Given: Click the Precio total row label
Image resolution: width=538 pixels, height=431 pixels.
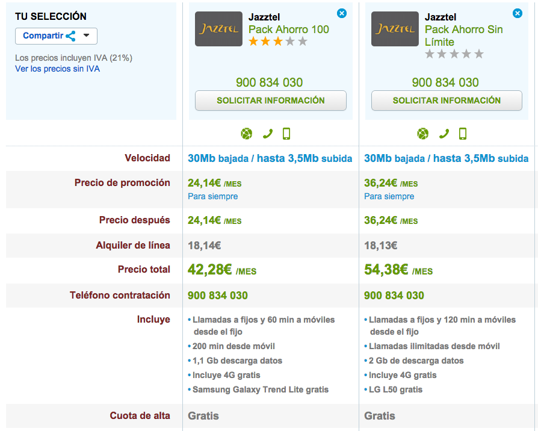Looking at the screenshot, I should (144, 270).
